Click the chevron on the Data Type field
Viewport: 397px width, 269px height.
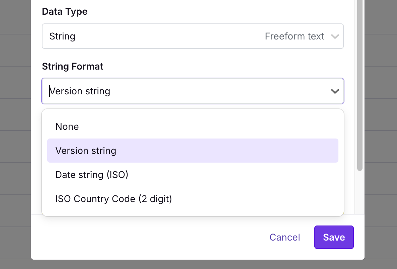[x=335, y=36]
